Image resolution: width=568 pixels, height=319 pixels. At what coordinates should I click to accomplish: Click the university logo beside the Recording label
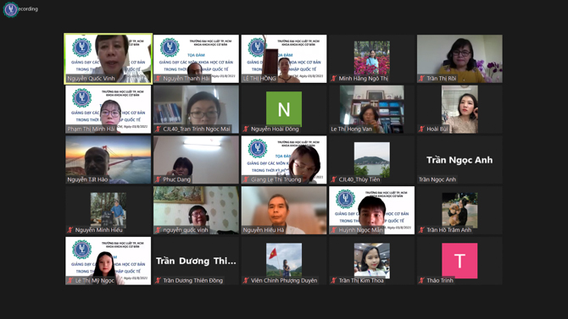click(x=10, y=9)
